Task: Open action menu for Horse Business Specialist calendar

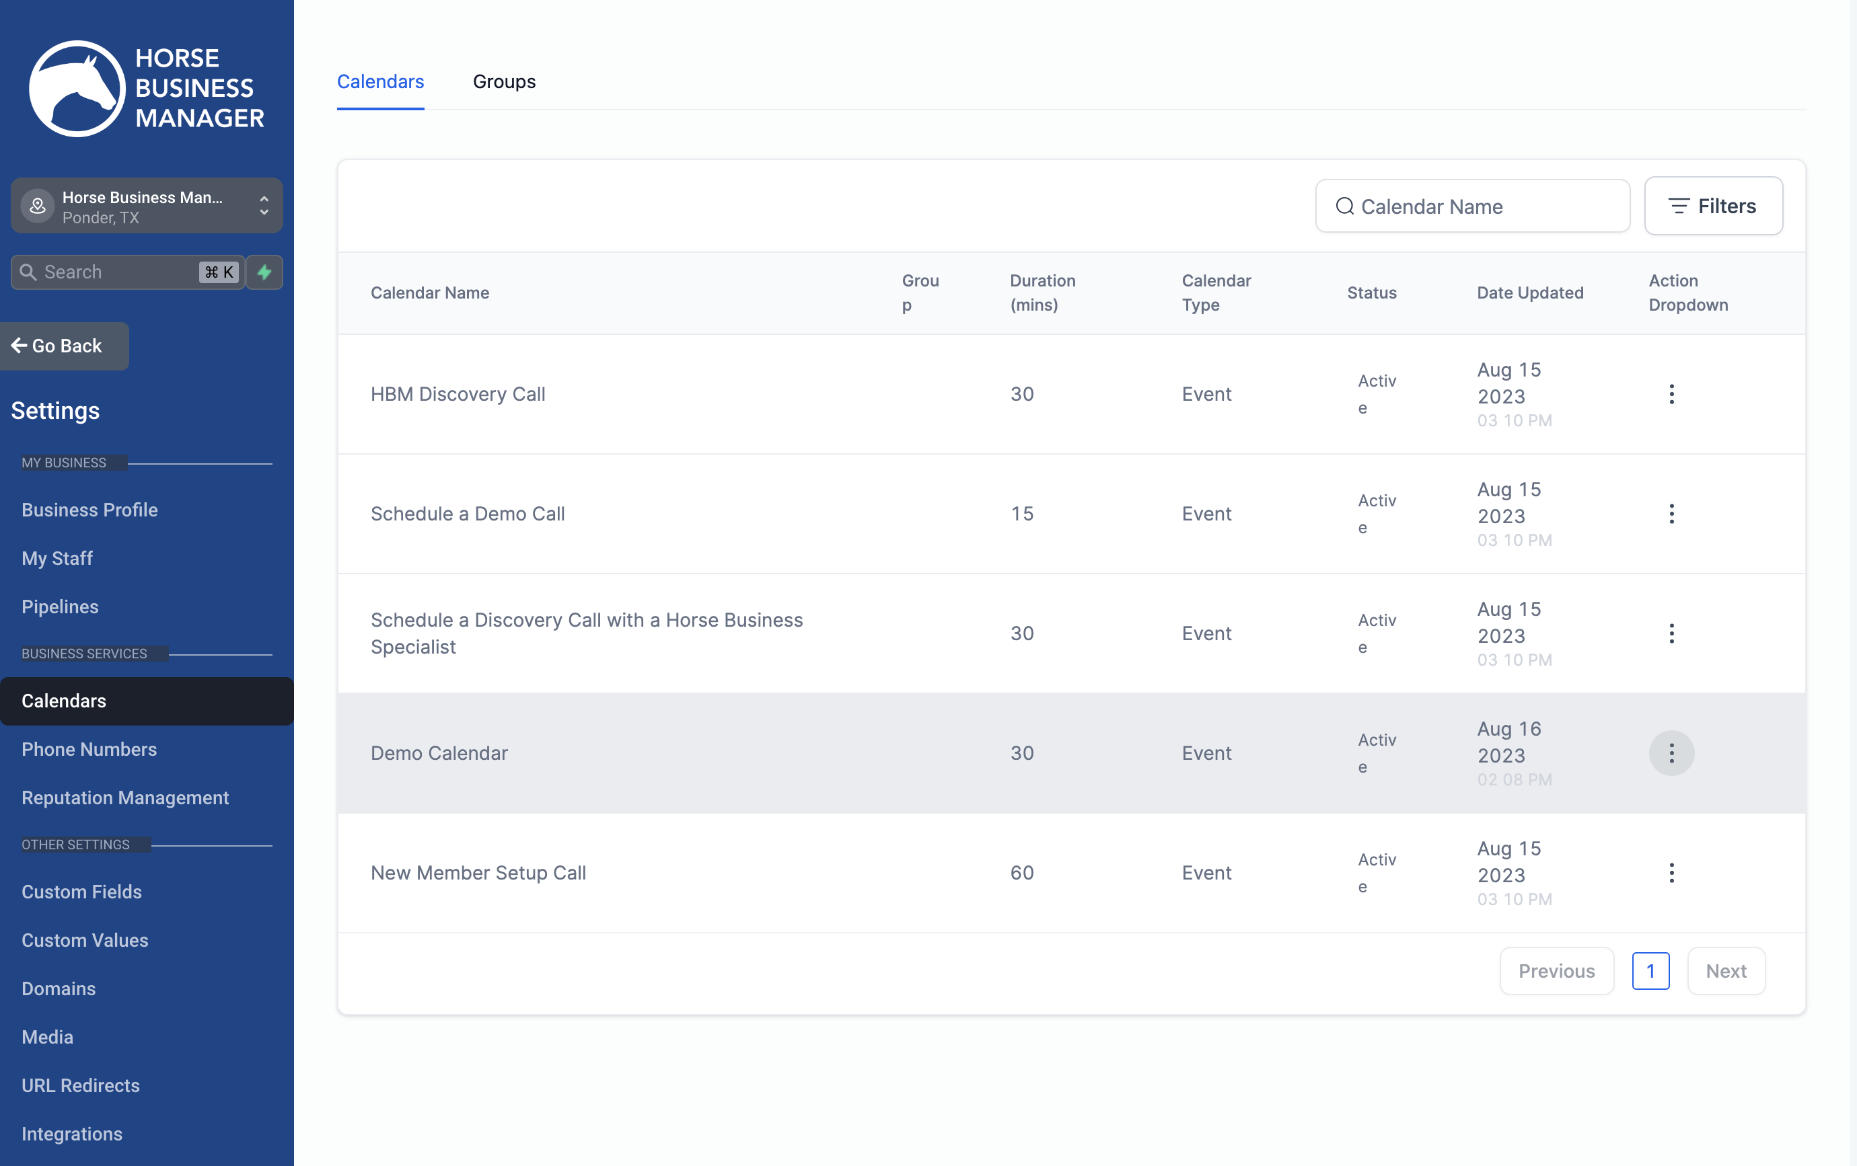Action: 1671,633
